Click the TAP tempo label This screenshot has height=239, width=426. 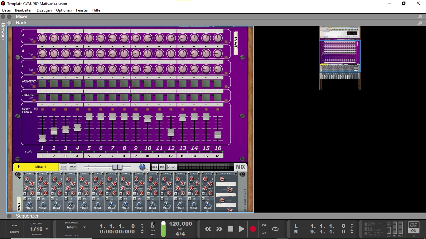180,229
